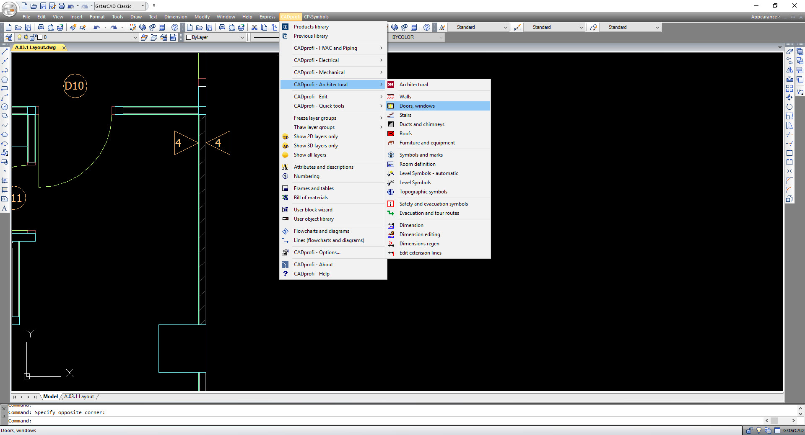Open the Standard text style dropdown
Image resolution: width=805 pixels, height=435 pixels.
click(x=505, y=27)
